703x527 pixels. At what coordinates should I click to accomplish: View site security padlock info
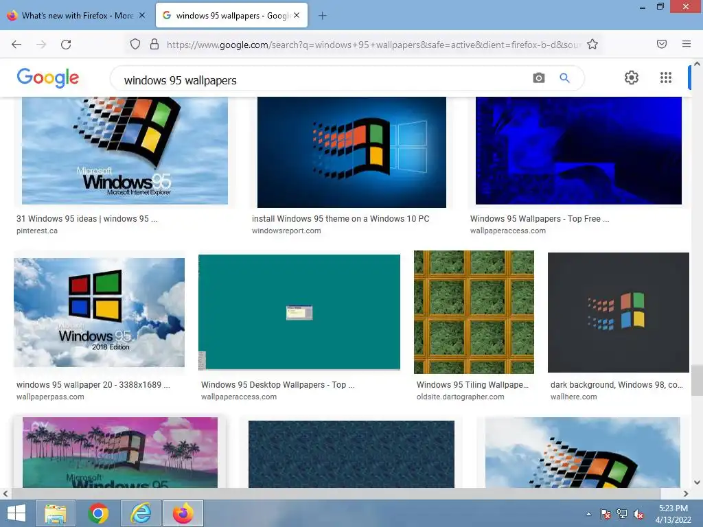pyautogui.click(x=154, y=44)
